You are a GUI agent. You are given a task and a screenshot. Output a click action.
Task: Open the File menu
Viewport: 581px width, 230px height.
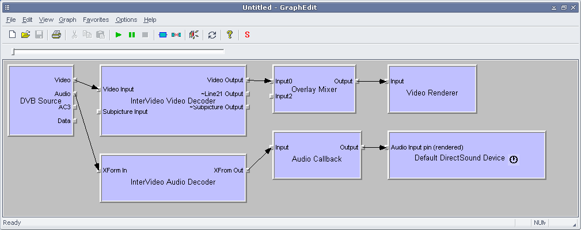tap(11, 20)
